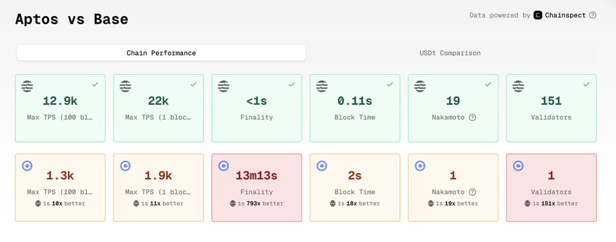The image size is (616, 242).
Task: Click Base icon on 1.9k Max TPS card
Action: (126, 166)
